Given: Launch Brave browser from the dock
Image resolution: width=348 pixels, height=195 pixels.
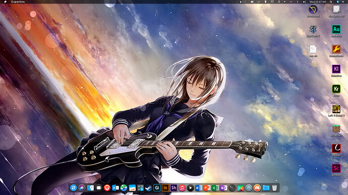Looking at the screenshot, I should (107, 188).
